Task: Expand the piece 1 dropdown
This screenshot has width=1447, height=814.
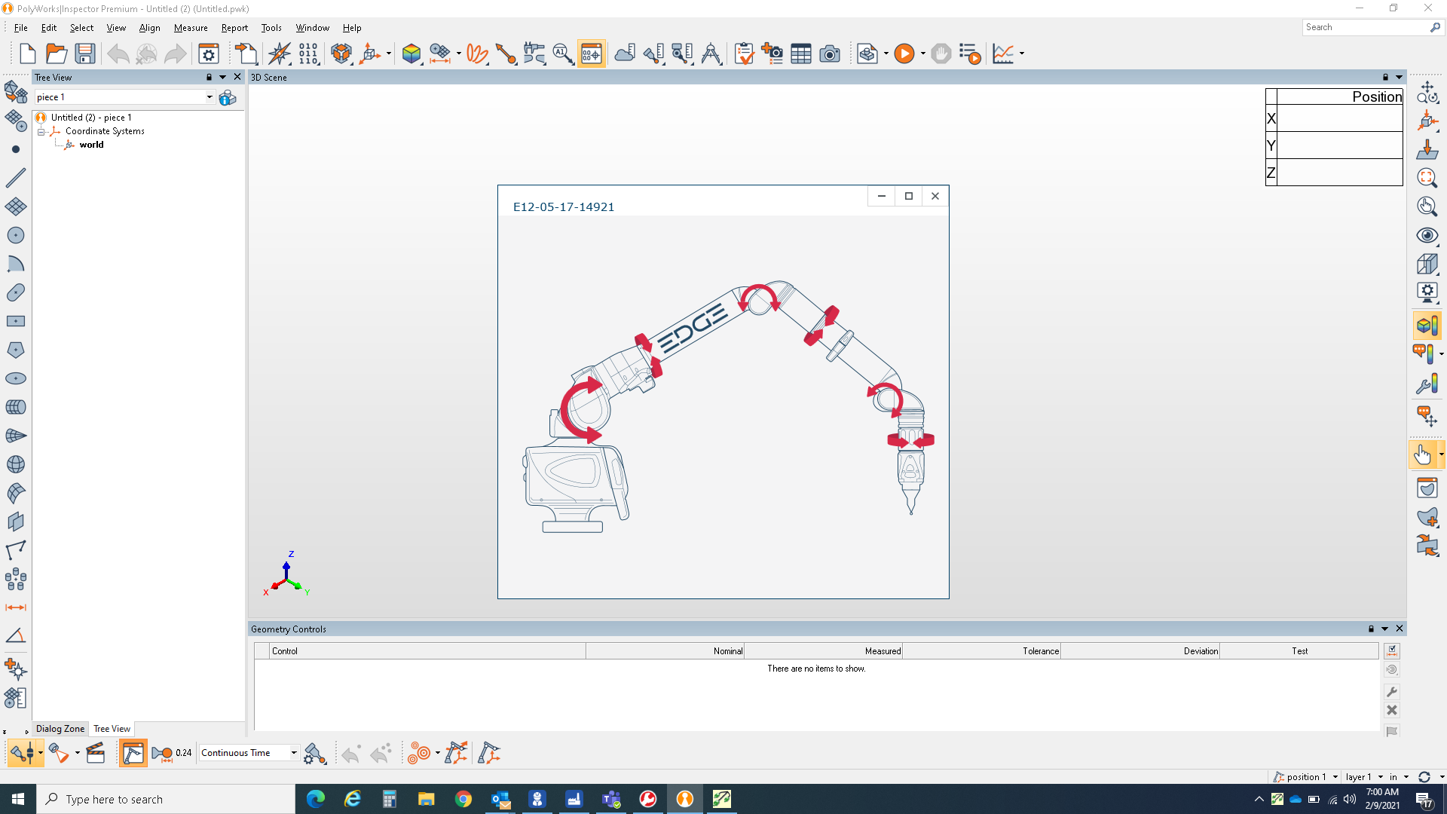Action: (210, 97)
